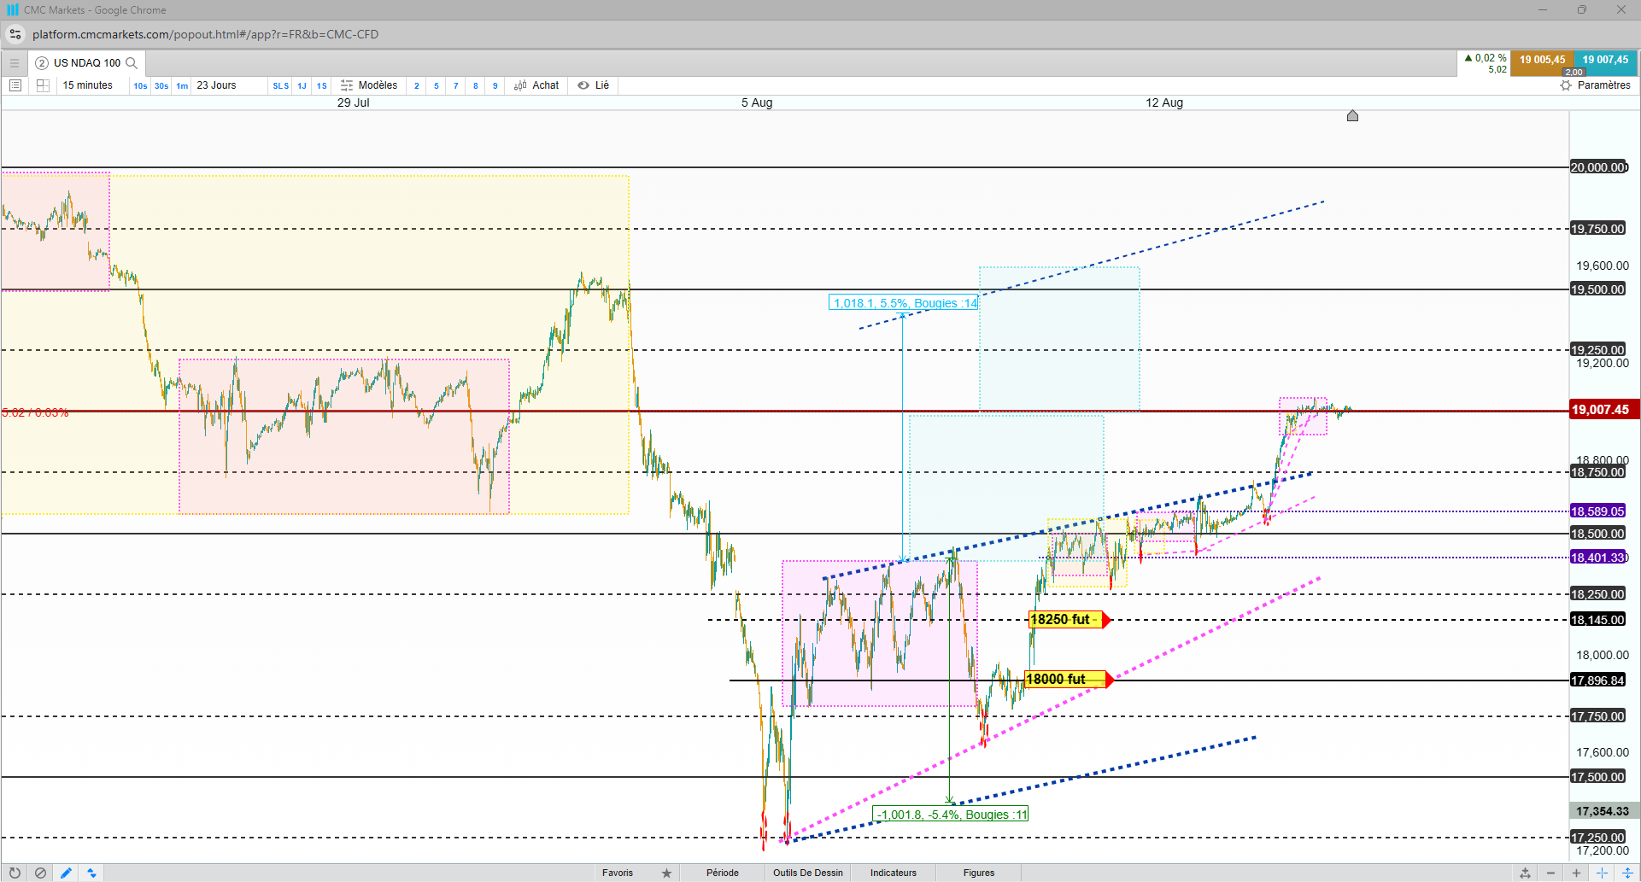This screenshot has height=882, width=1641.
Task: Click the reset chart circular arrow icon
Action: pyautogui.click(x=15, y=873)
